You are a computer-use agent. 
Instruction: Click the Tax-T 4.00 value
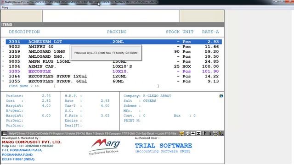[105, 106]
